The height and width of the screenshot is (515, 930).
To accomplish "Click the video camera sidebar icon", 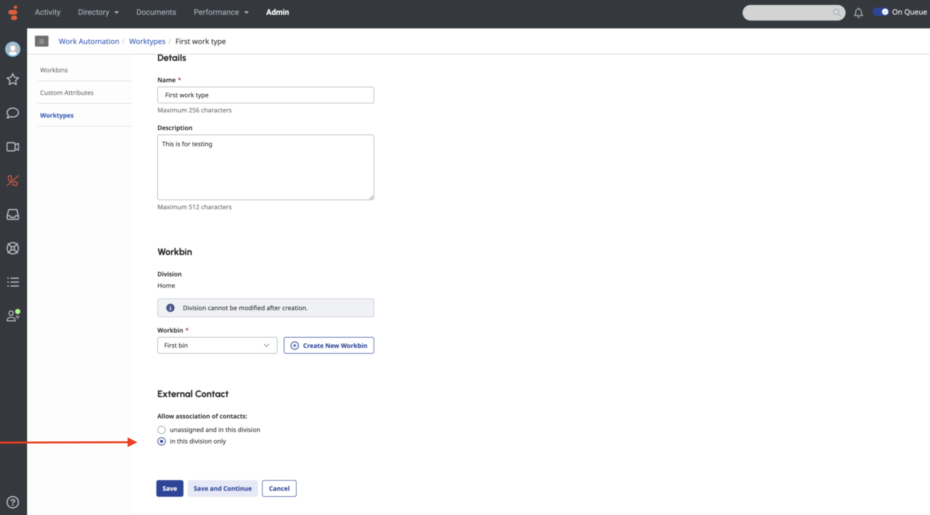I will tap(13, 147).
